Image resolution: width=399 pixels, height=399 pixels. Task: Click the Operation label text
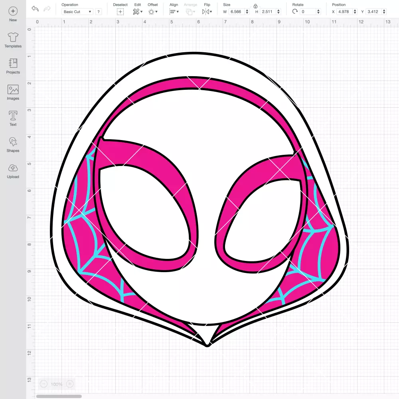(70, 4)
